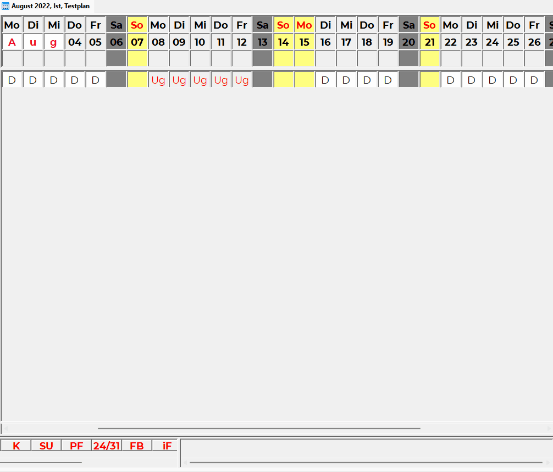Select the PF button in bottom bar
This screenshot has height=472, width=553.
[76, 446]
